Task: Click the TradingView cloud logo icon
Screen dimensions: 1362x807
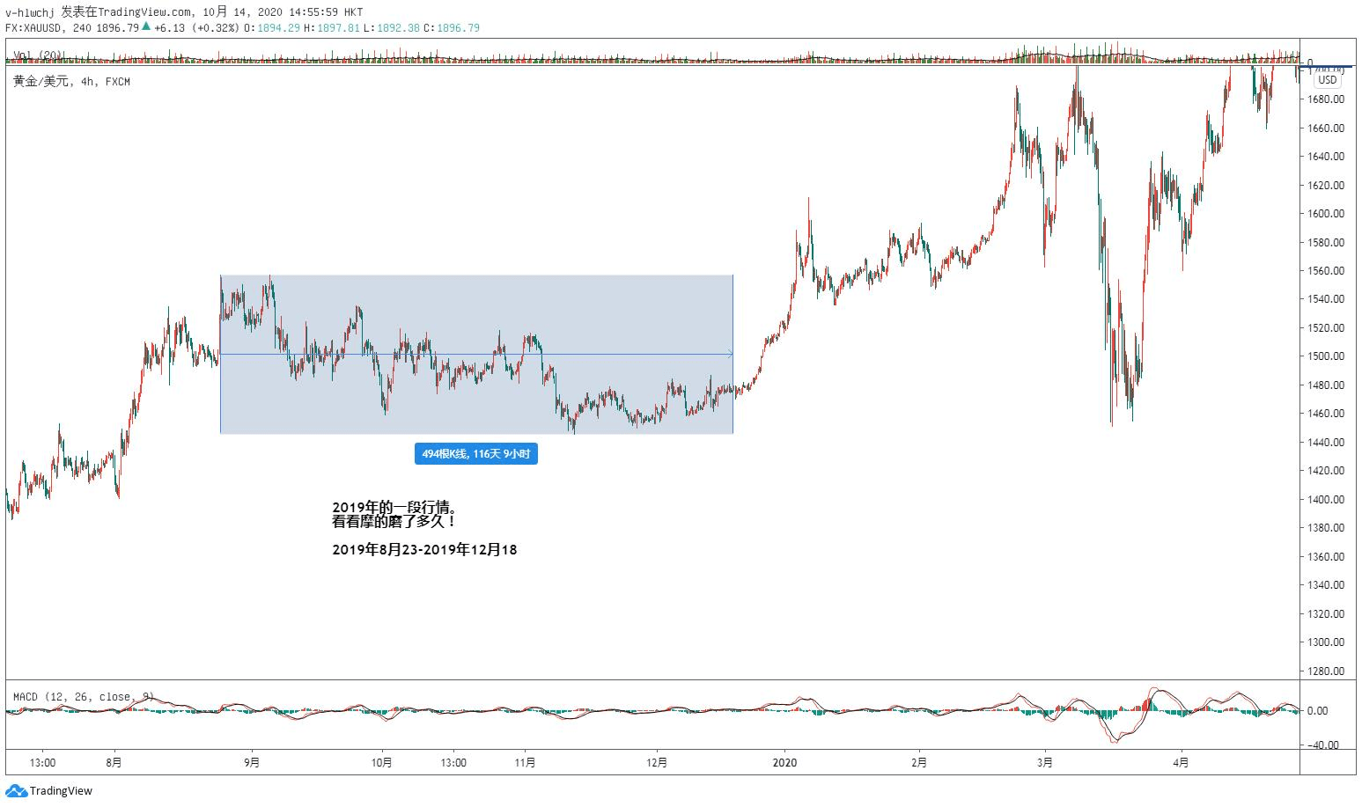Action: pyautogui.click(x=16, y=790)
